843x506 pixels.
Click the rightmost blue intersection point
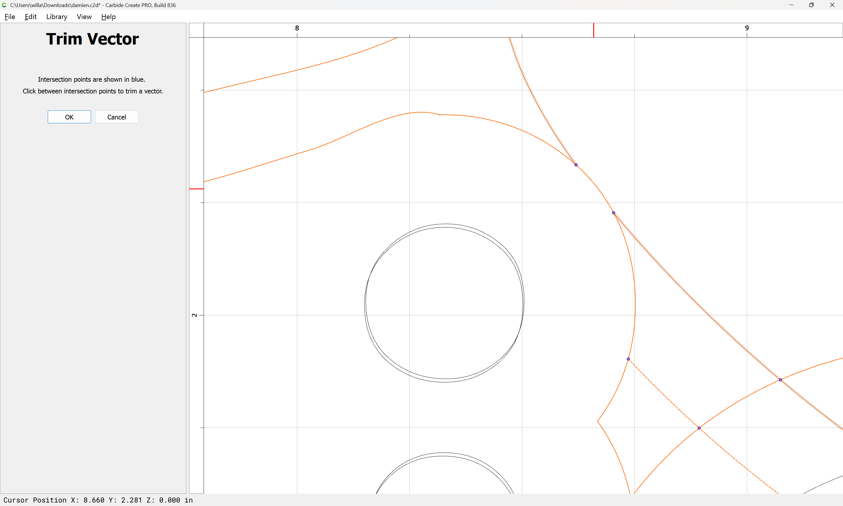coord(780,380)
